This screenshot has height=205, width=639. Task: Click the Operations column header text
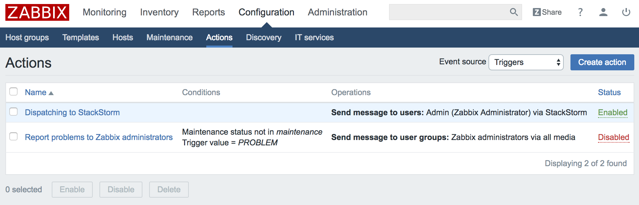[x=351, y=92]
